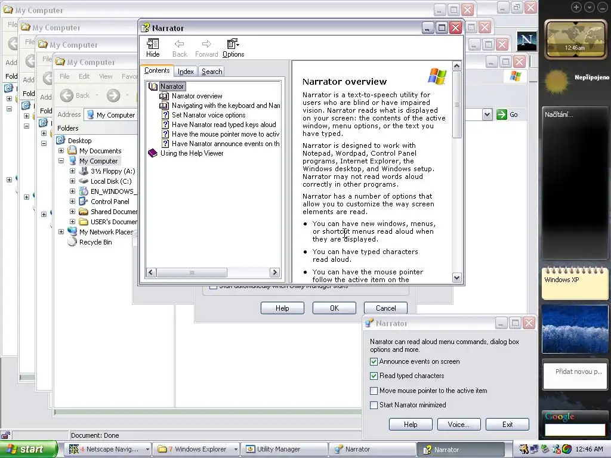Click Cancel in Utility Manager dialog
Viewport: 611px width, 458px height.
[386, 308]
